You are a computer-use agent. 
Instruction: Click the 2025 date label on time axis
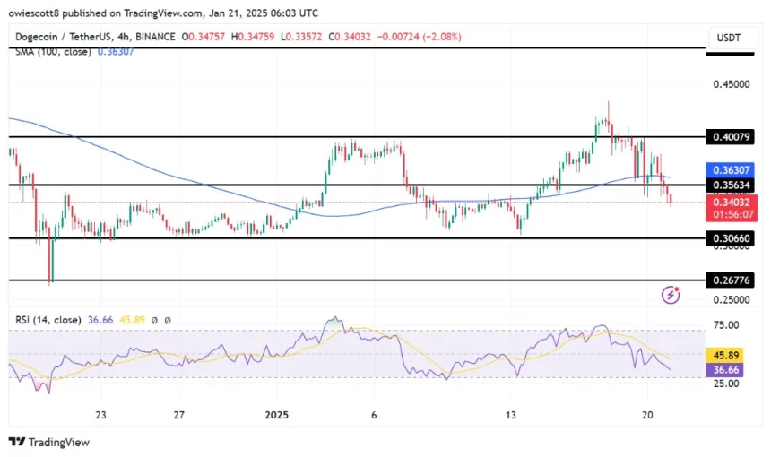coord(277,415)
